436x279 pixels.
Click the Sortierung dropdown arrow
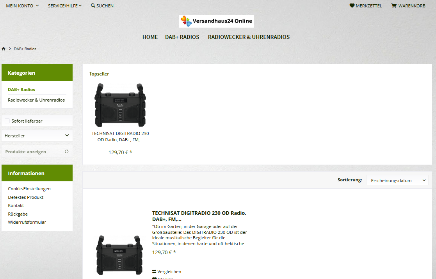point(424,180)
